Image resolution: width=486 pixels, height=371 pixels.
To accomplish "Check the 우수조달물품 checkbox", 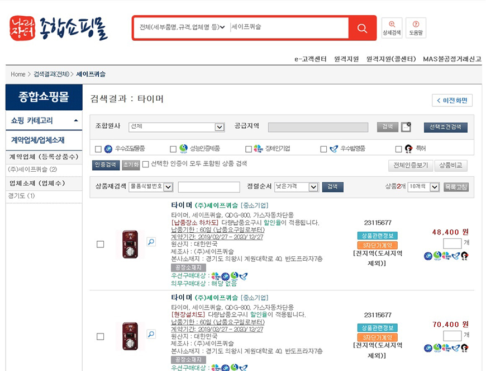I will pyautogui.click(x=98, y=149).
